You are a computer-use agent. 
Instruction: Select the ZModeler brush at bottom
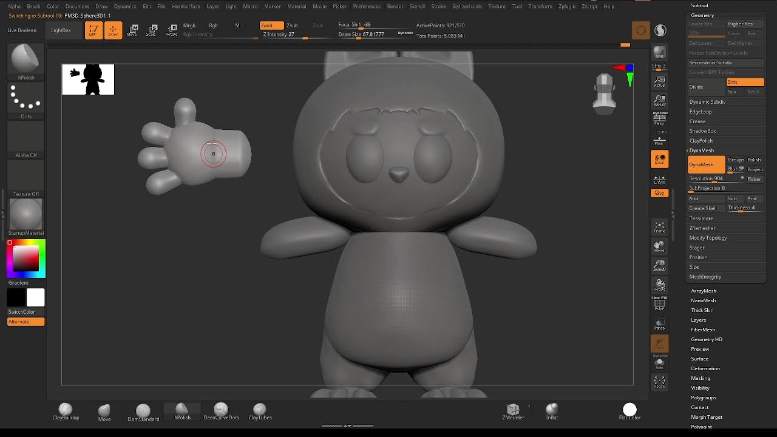pos(513,412)
